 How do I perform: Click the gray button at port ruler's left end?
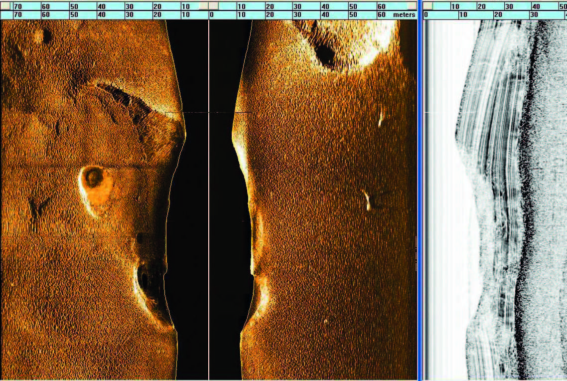click(x=5, y=5)
